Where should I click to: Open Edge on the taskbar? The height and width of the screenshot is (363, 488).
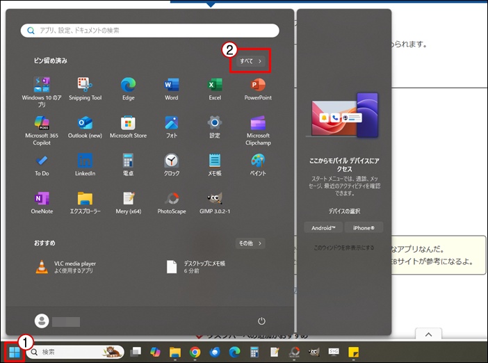[x=235, y=352]
